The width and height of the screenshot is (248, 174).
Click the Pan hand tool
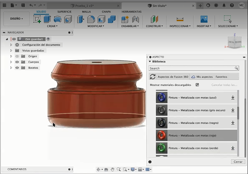click(x=113, y=169)
